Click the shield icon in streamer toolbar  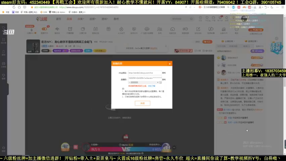[134, 29]
